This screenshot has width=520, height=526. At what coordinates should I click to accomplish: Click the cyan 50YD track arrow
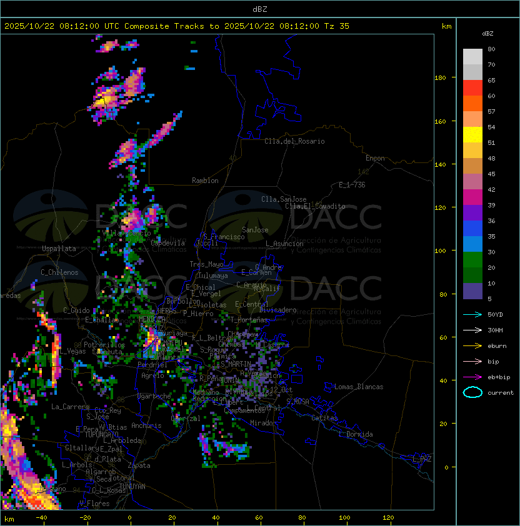coord(472,314)
